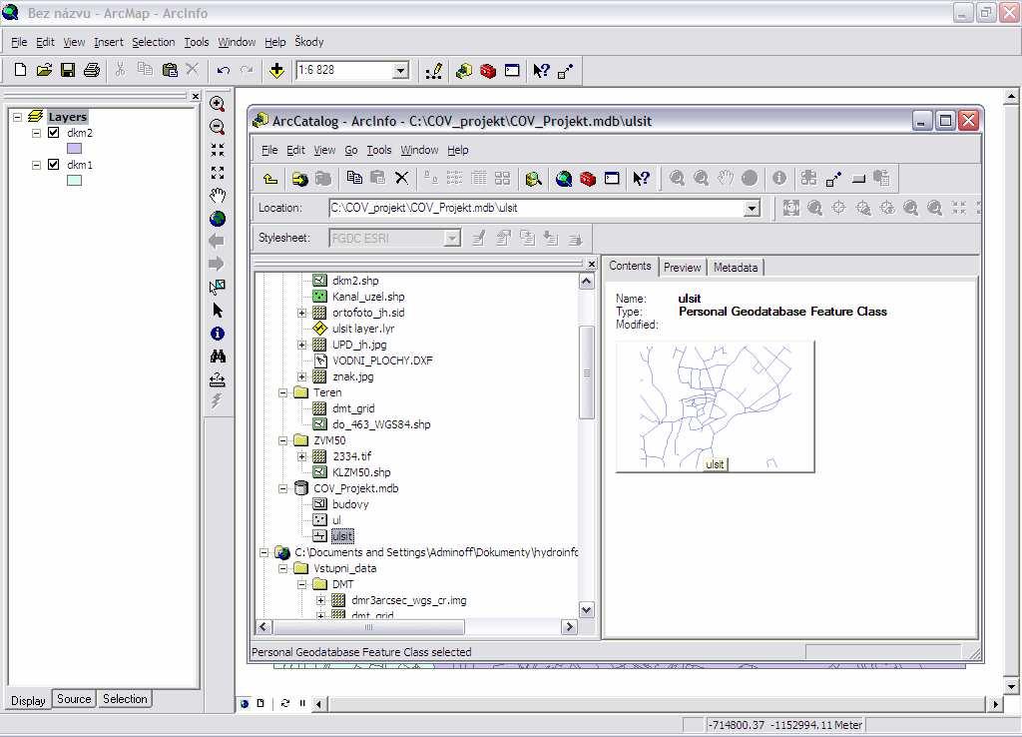This screenshot has width=1022, height=737.
Task: Collapse the dkm1 layer legend
Action: point(37,165)
